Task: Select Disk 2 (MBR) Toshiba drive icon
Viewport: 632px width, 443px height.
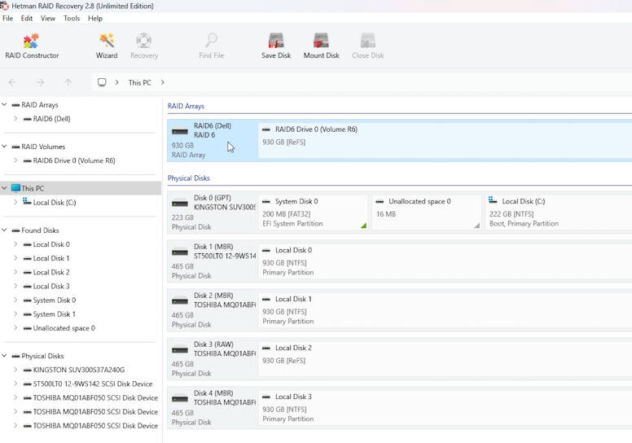Action: pyautogui.click(x=180, y=300)
